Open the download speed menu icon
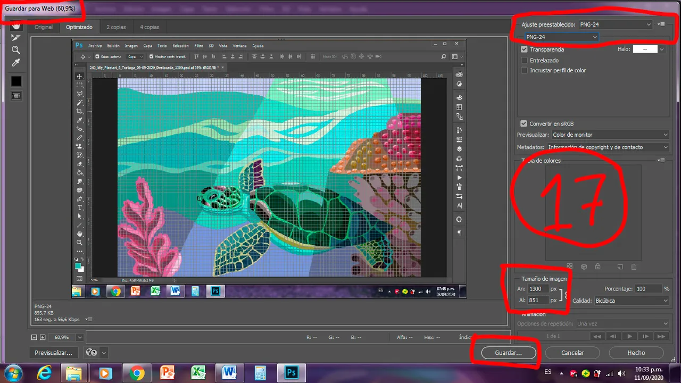 point(89,320)
